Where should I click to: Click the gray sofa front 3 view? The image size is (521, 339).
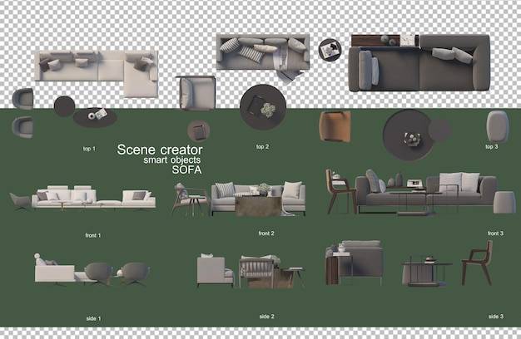(x=426, y=192)
